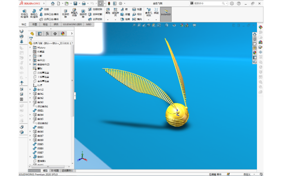Select the 基准面1 reference plane item

(x=41, y=161)
